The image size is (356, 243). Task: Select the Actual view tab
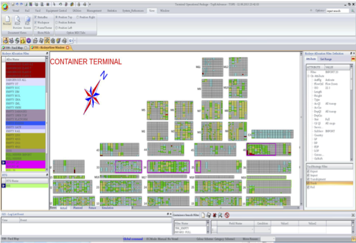tap(64, 208)
